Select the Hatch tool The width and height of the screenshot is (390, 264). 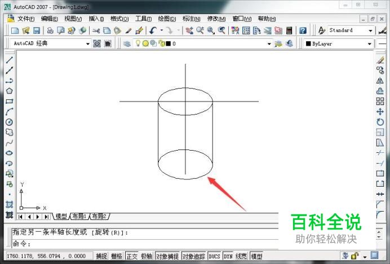(x=9, y=204)
